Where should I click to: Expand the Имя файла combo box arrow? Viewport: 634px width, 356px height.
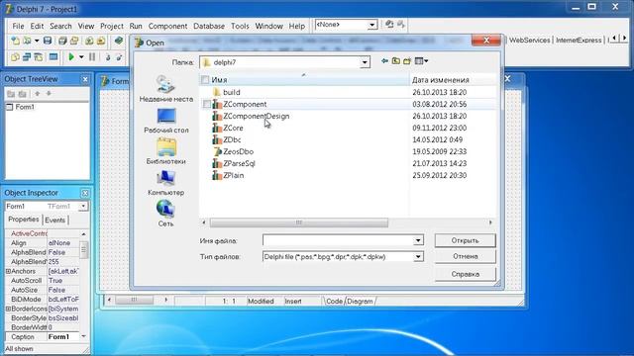(418, 240)
